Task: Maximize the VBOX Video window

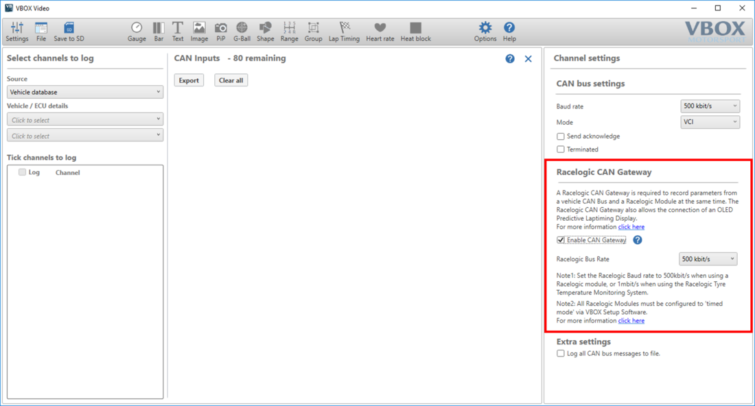Action: [x=717, y=8]
